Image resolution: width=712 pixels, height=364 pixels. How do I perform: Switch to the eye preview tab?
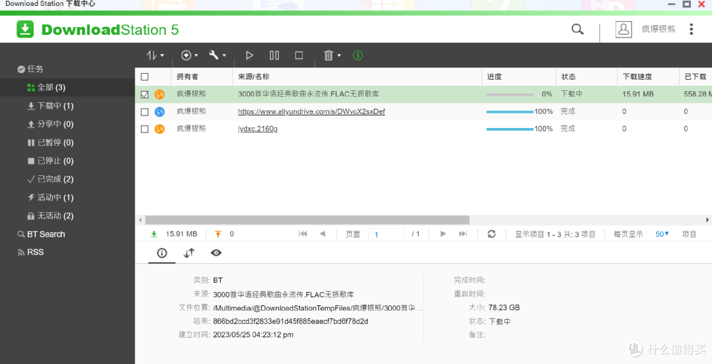point(216,253)
